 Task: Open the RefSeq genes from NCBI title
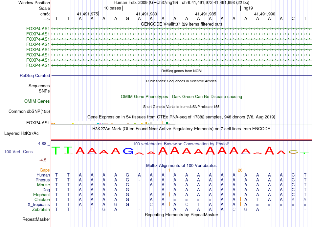coord(181,71)
